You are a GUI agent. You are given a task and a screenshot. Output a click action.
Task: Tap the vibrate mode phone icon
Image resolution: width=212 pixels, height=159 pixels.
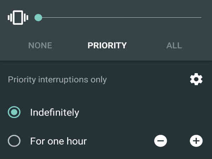pos(18,18)
